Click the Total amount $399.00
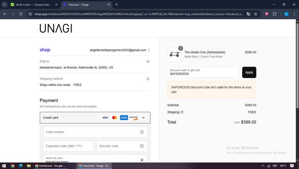 point(248,122)
